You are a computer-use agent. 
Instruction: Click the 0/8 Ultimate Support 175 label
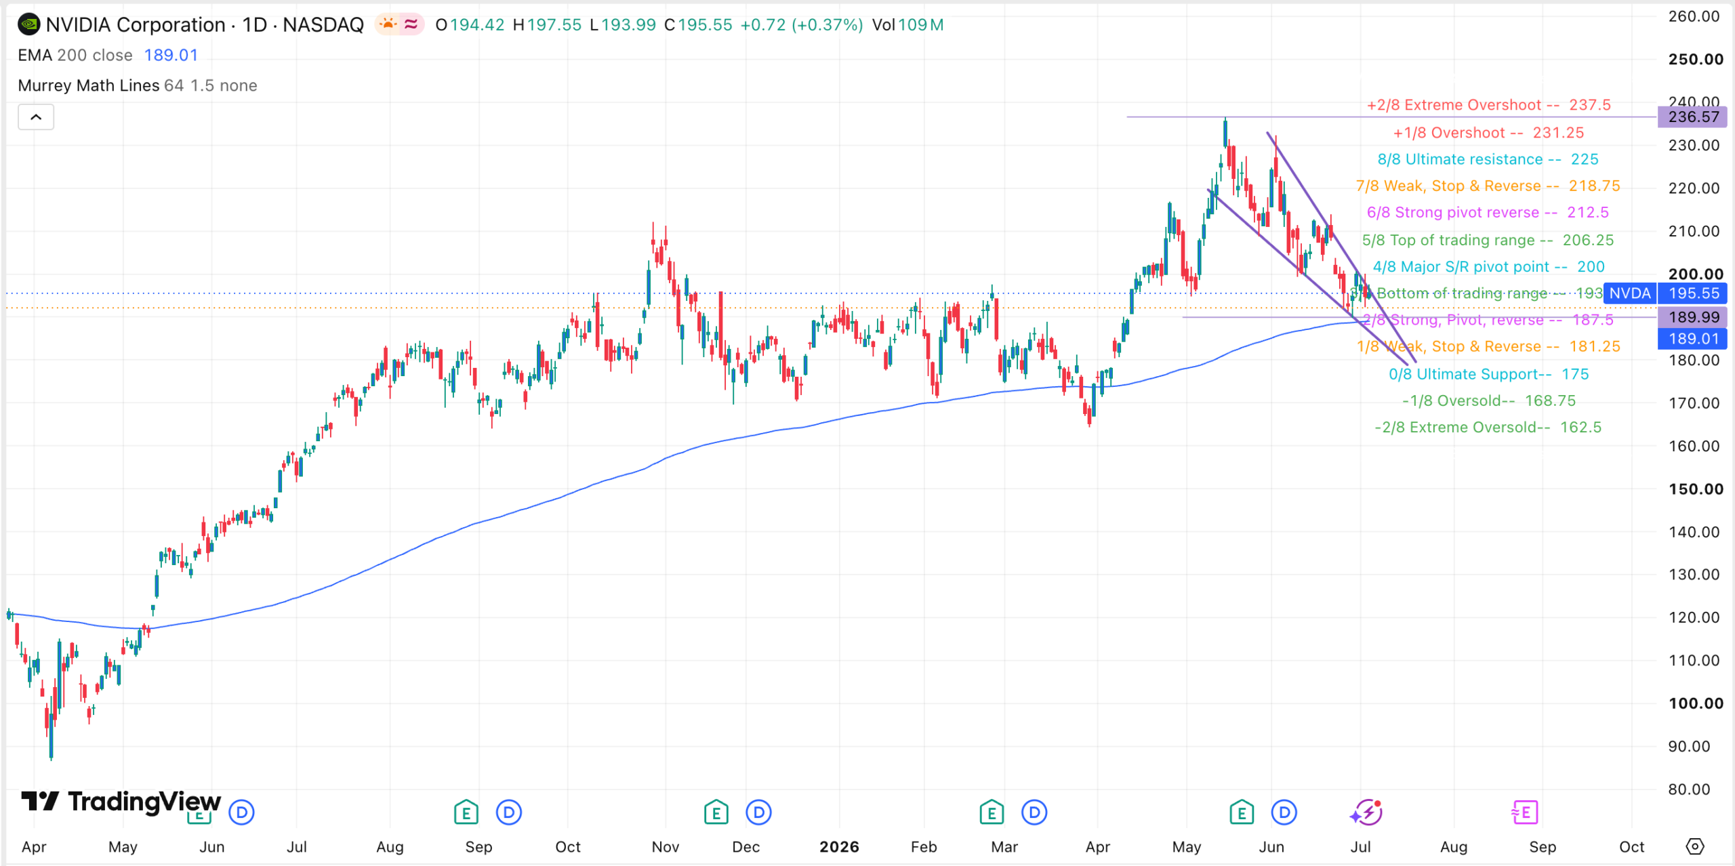point(1489,374)
